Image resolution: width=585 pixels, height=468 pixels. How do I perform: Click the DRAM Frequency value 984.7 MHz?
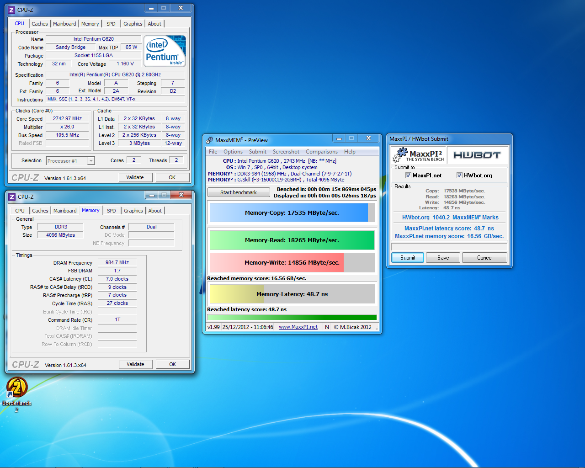(117, 262)
